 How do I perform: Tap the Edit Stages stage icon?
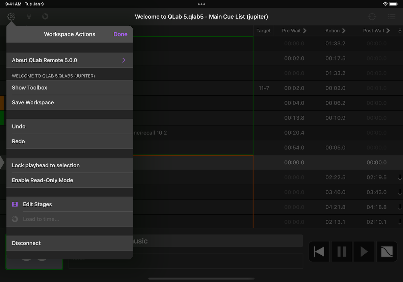(x=15, y=204)
